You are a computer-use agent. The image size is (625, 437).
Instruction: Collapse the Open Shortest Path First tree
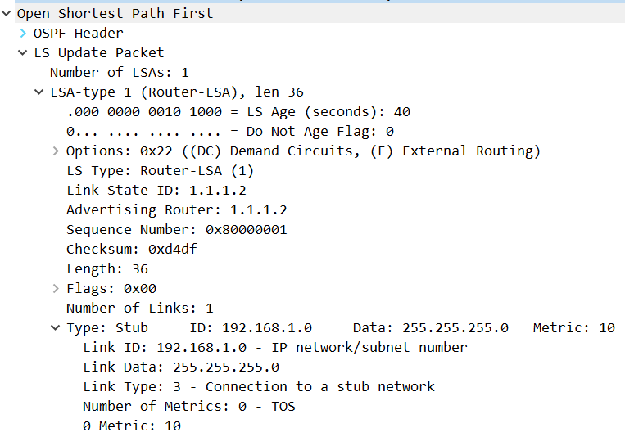coord(6,14)
